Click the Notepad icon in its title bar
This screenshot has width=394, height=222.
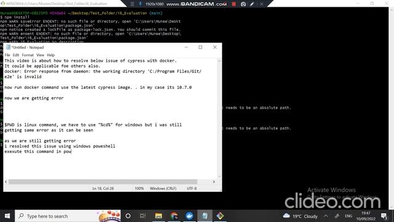[8, 47]
